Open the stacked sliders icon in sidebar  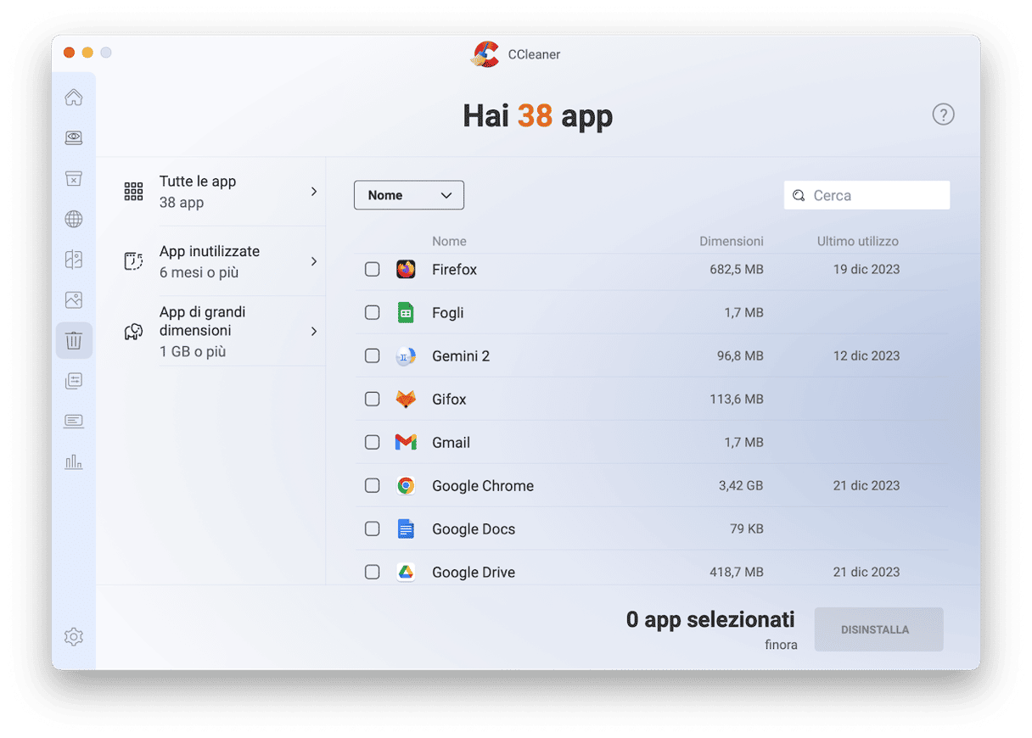click(74, 381)
